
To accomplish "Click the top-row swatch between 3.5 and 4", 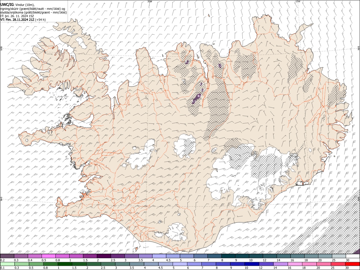I will click(x=145, y=256).
